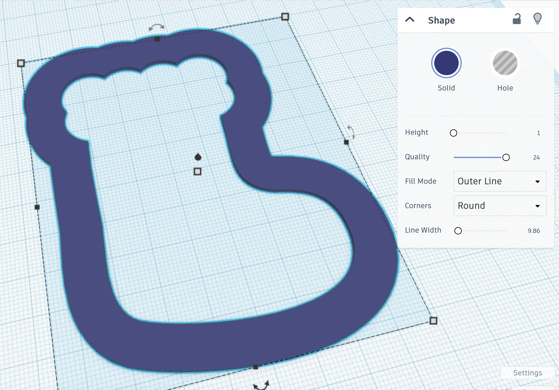Click the Height value showing 1
The image size is (559, 390).
coord(538,133)
